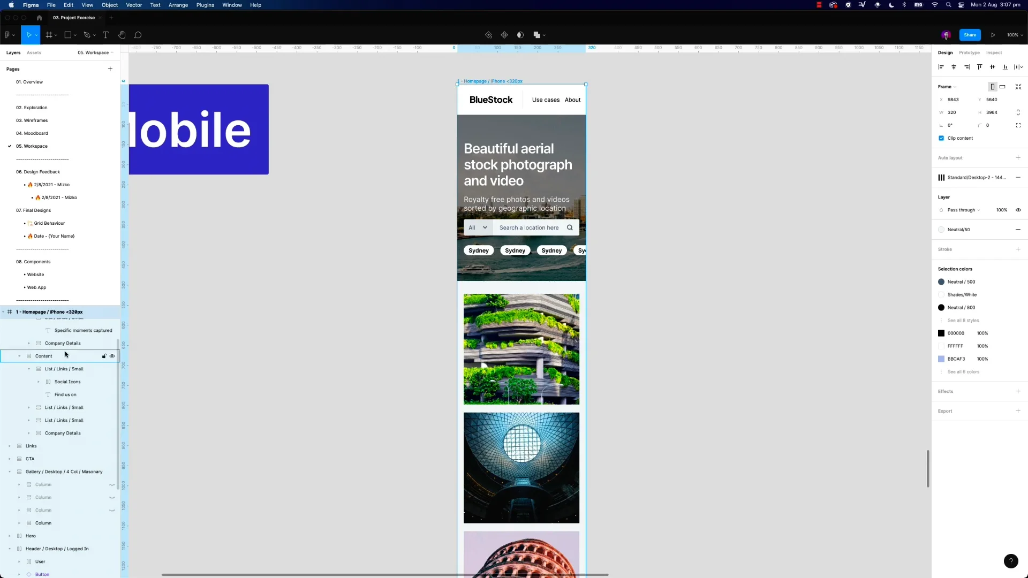Select the Pen tool
The image size is (1028, 578).
[87, 35]
